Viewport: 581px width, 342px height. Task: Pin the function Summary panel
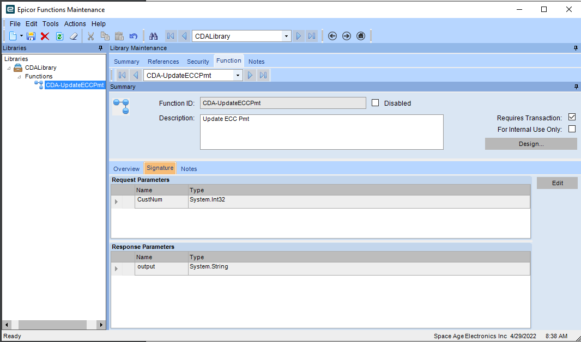coord(576,87)
